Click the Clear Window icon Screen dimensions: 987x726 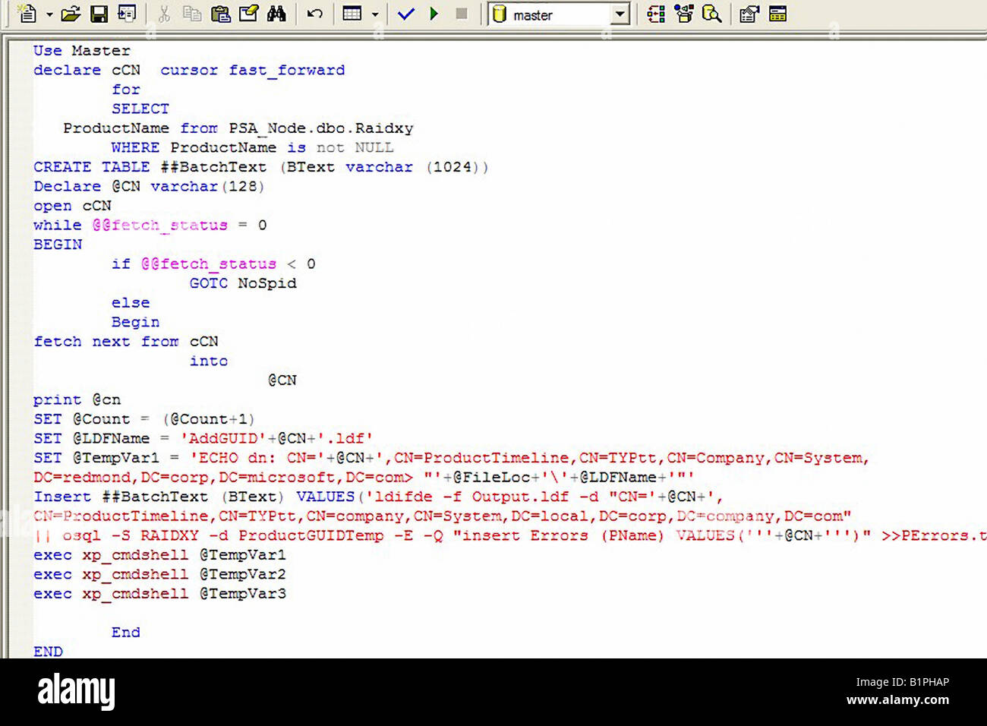point(248,14)
